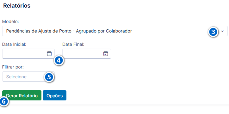Focus the Data Final date field
Image resolution: width=229 pixels, height=114 pixels.
[87, 54]
